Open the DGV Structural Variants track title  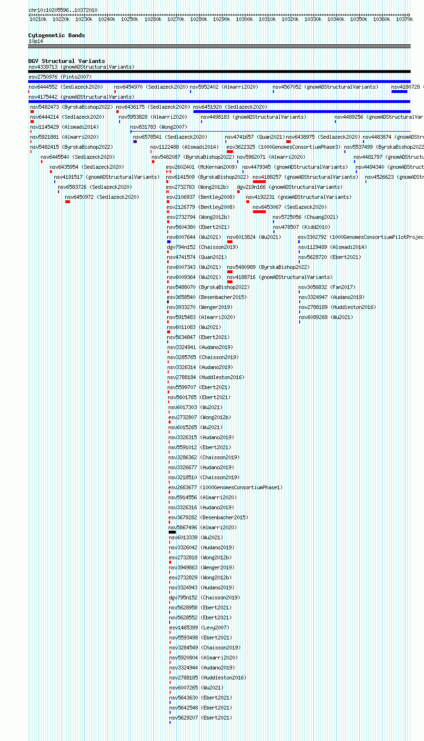67,61
